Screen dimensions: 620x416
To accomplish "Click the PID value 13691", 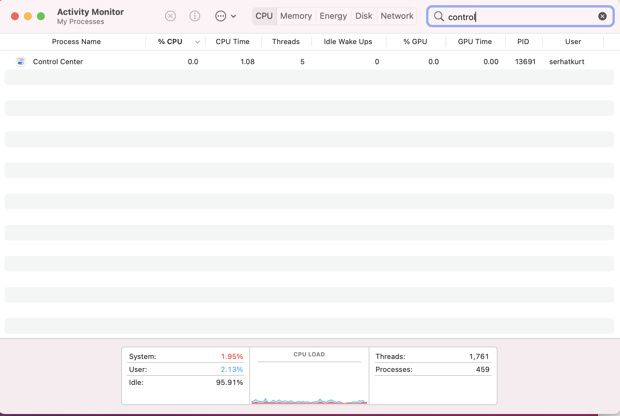I will (x=525, y=62).
